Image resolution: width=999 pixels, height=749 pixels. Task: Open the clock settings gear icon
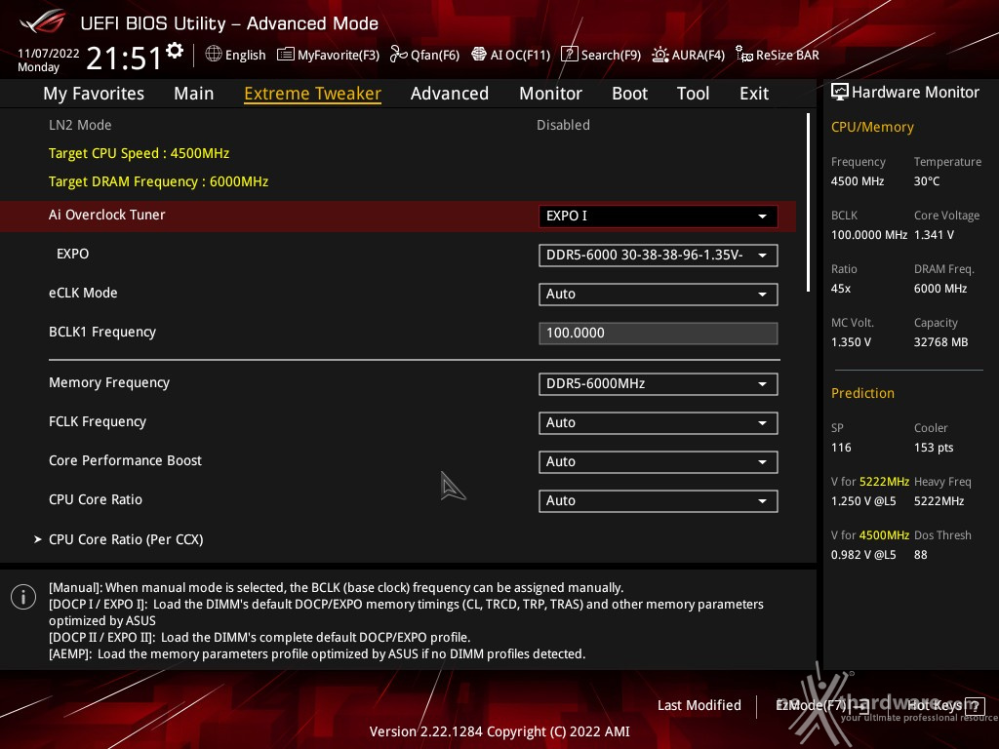pyautogui.click(x=174, y=51)
